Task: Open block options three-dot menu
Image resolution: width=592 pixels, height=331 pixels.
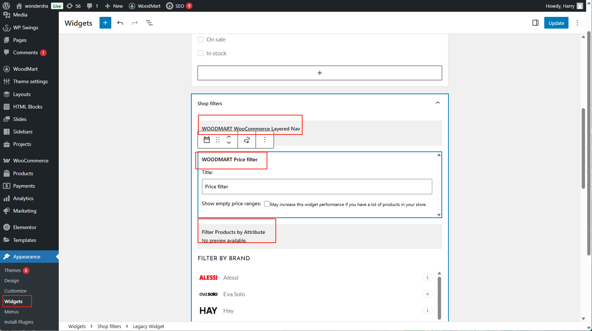Action: pyautogui.click(x=264, y=140)
